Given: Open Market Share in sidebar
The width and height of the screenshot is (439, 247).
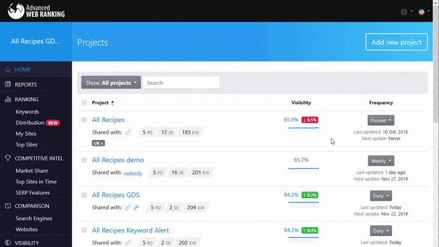Looking at the screenshot, I should tap(32, 171).
